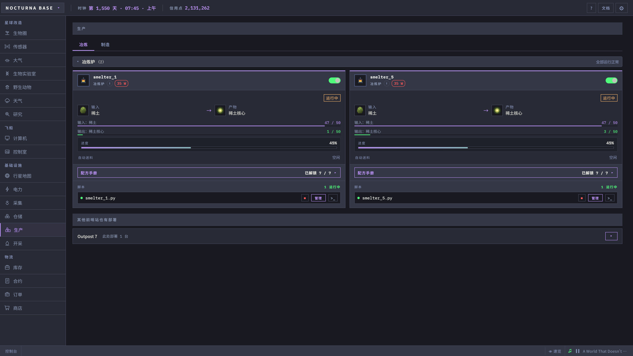633x356 pixels.
Task: Go to 控制室 control room
Action: click(x=33, y=152)
